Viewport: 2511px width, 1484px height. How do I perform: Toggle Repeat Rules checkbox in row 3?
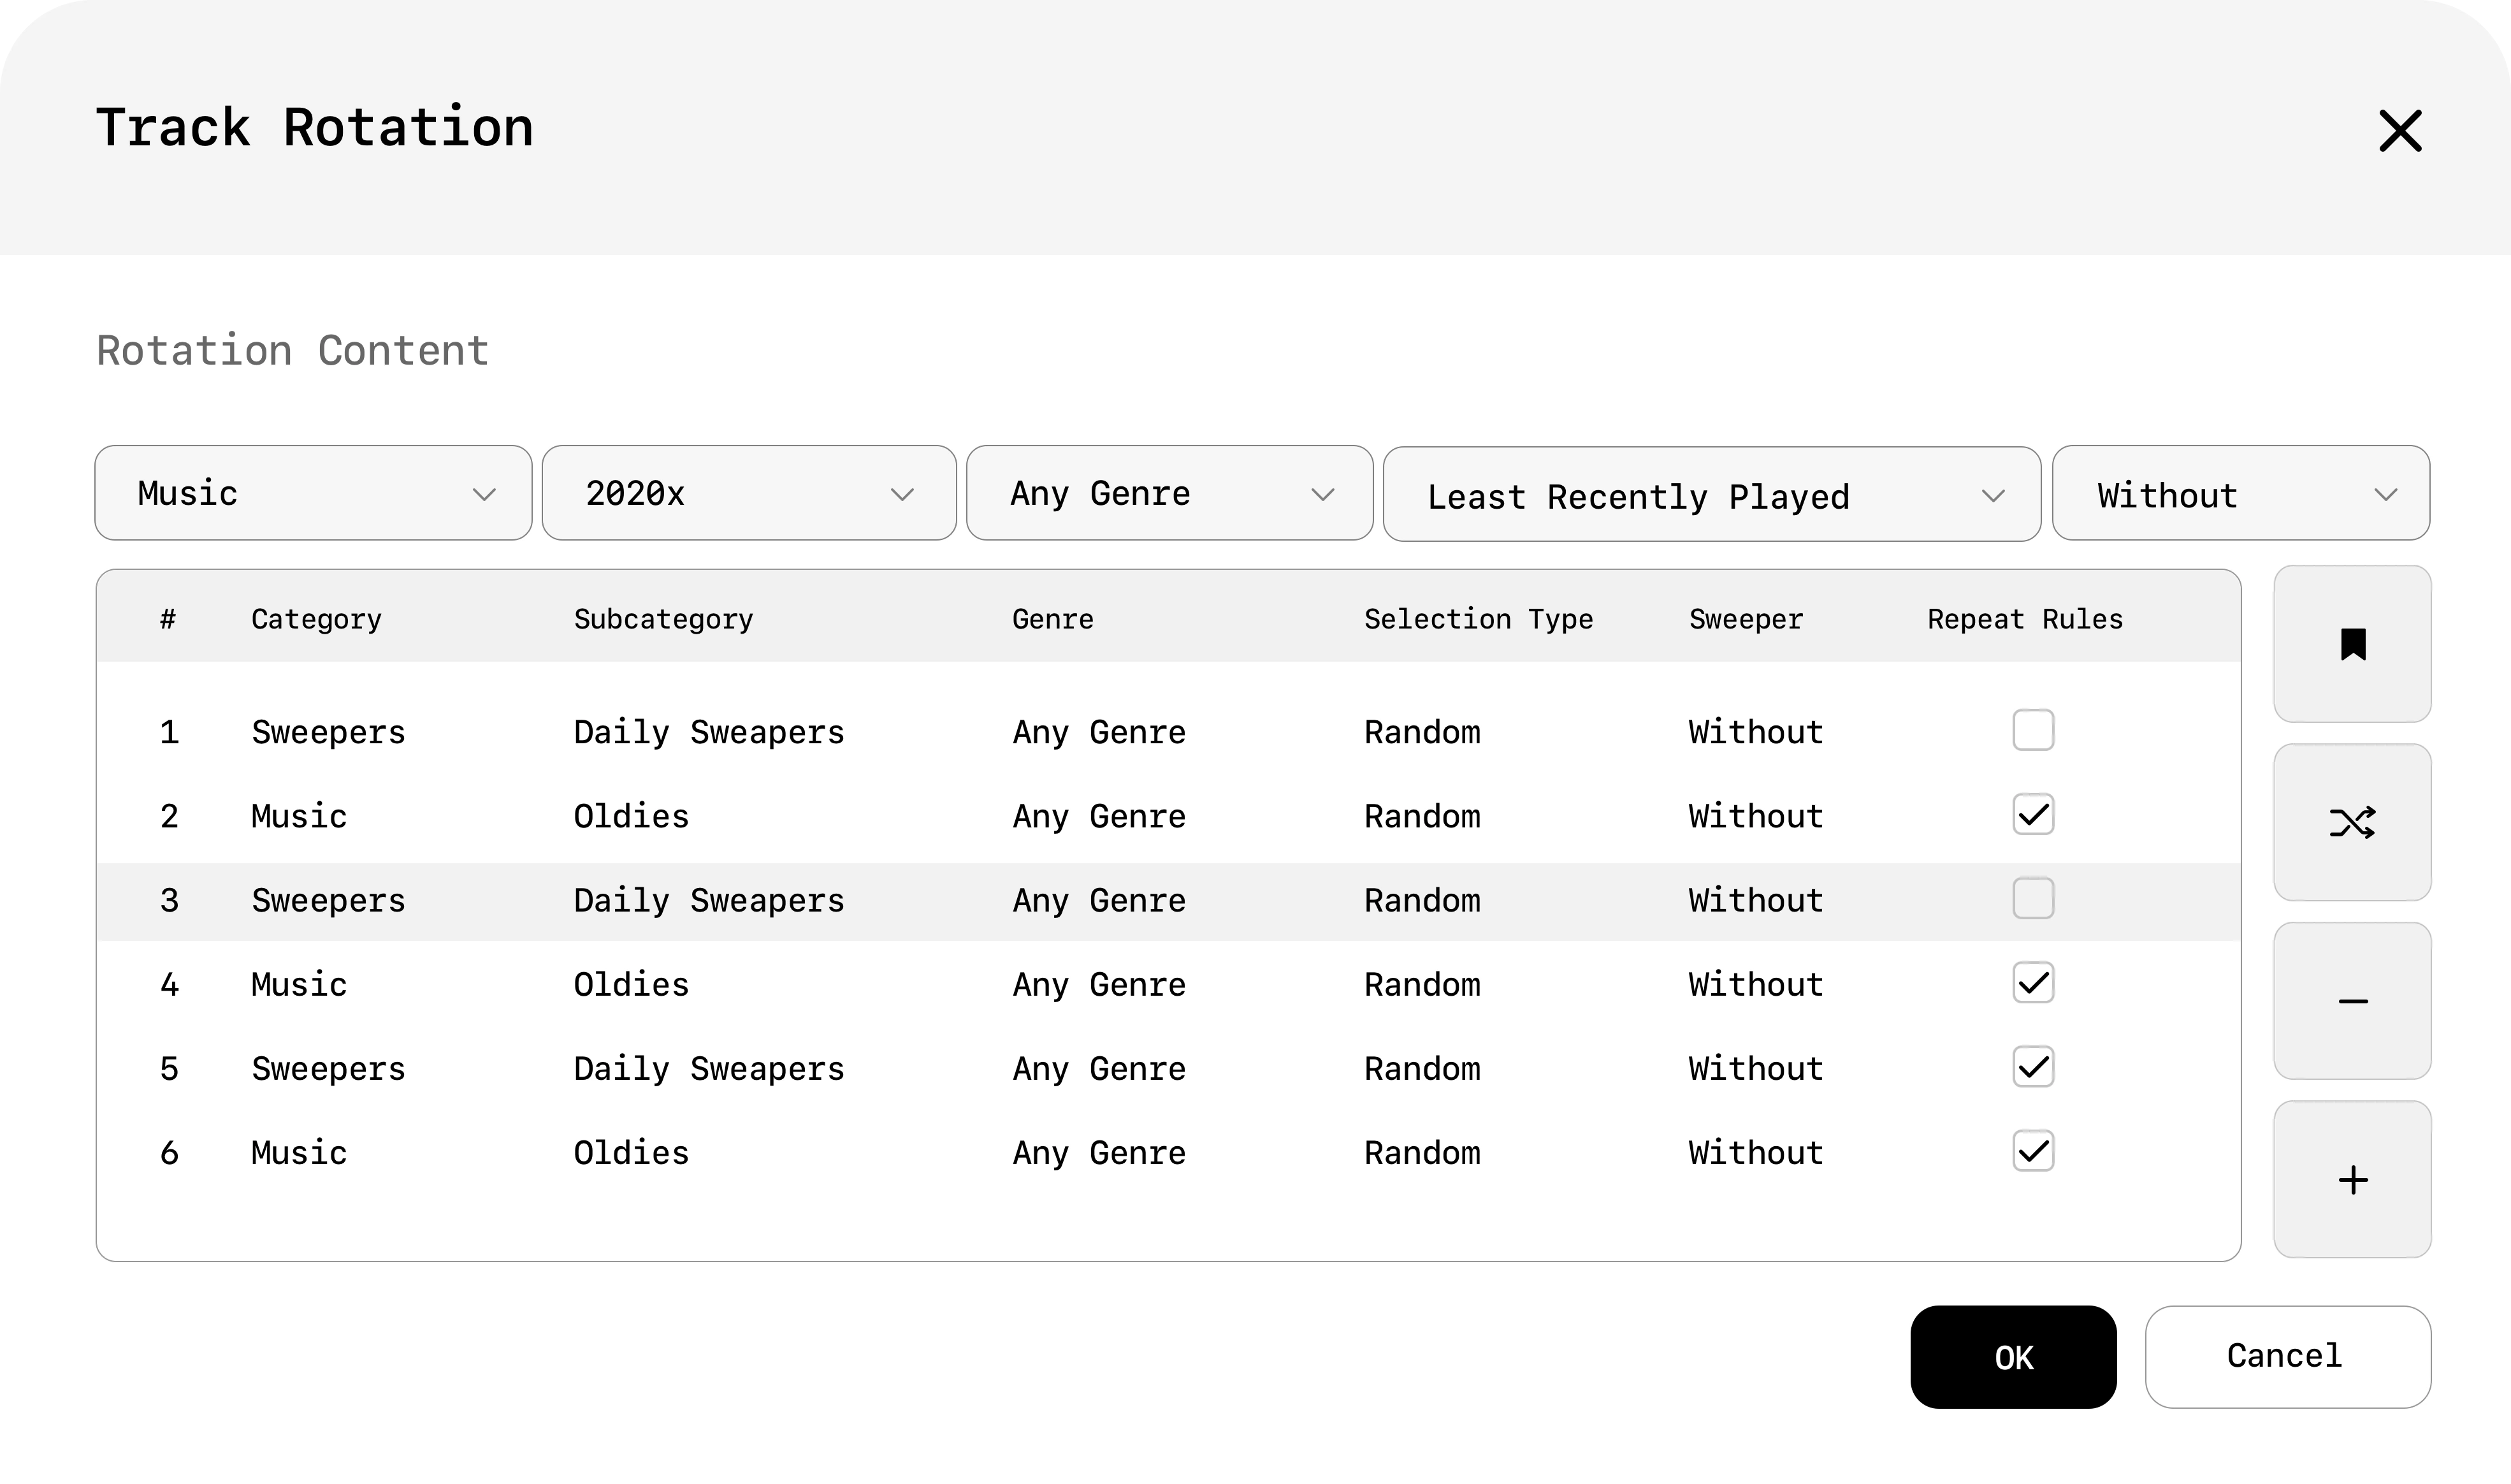2032,898
